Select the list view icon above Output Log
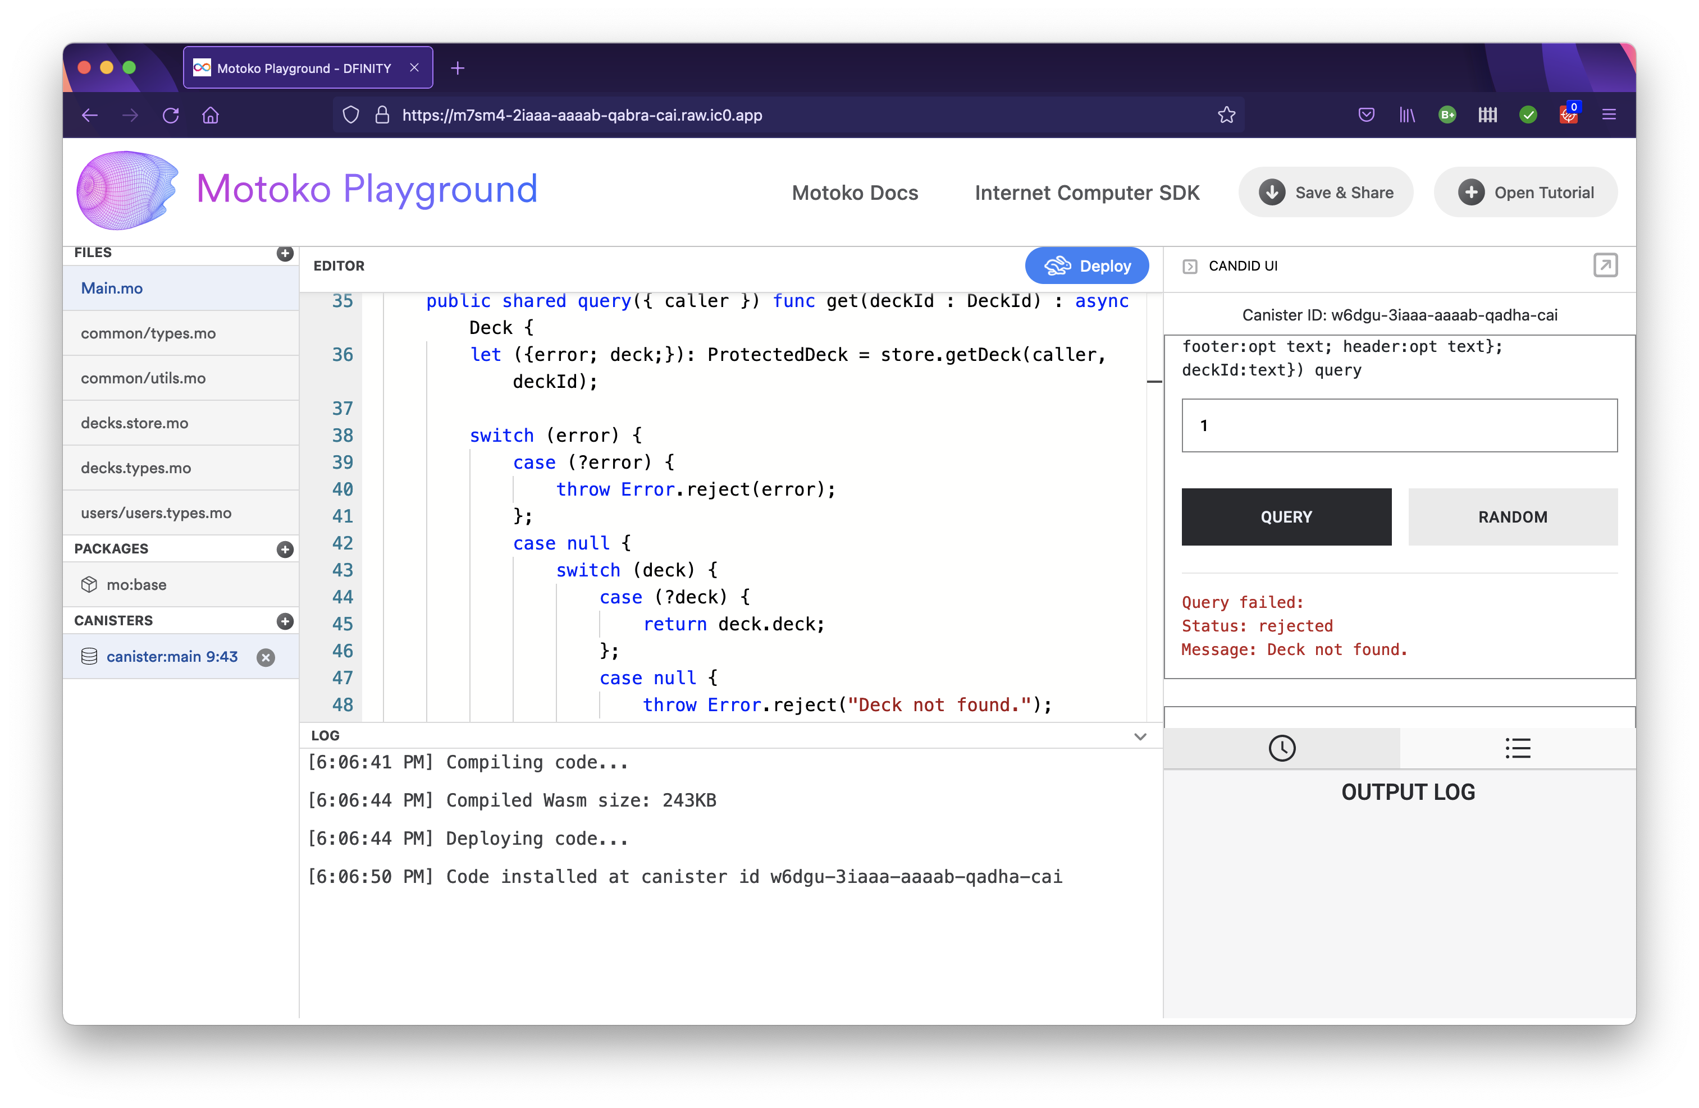The width and height of the screenshot is (1699, 1108). [x=1518, y=748]
